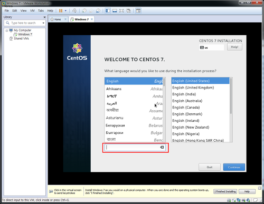Image resolution: width=264 pixels, height=204 pixels.
Task: Choose English (Ireland) locale
Action: [201, 121]
